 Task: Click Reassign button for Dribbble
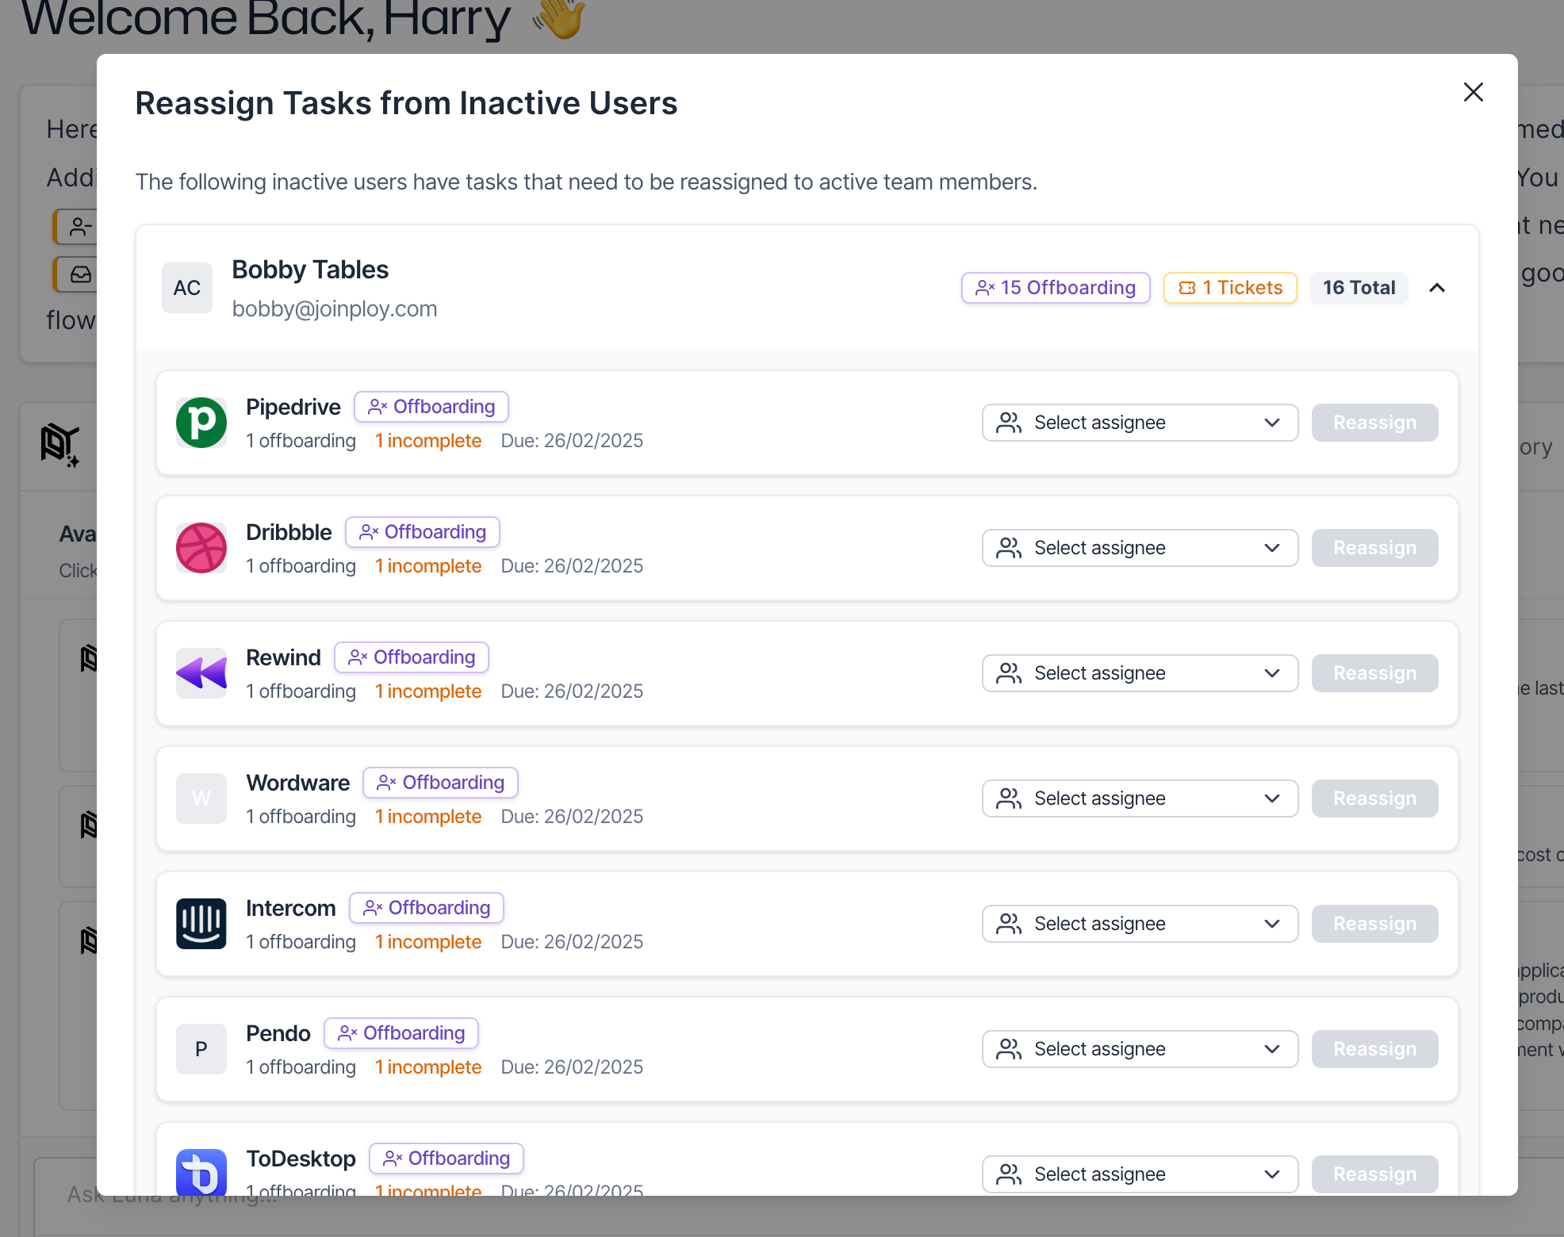[1374, 548]
